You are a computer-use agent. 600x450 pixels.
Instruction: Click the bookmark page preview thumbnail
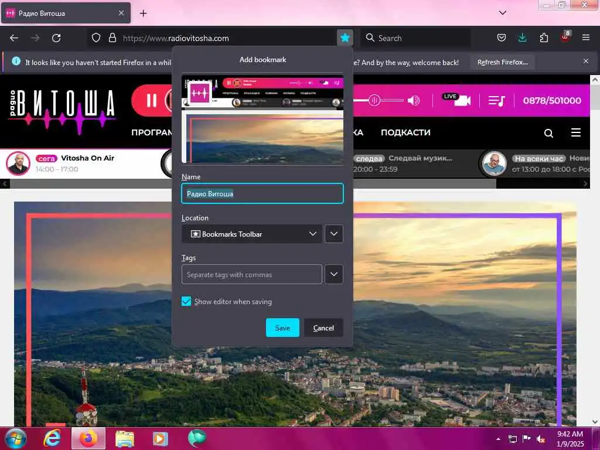click(262, 120)
